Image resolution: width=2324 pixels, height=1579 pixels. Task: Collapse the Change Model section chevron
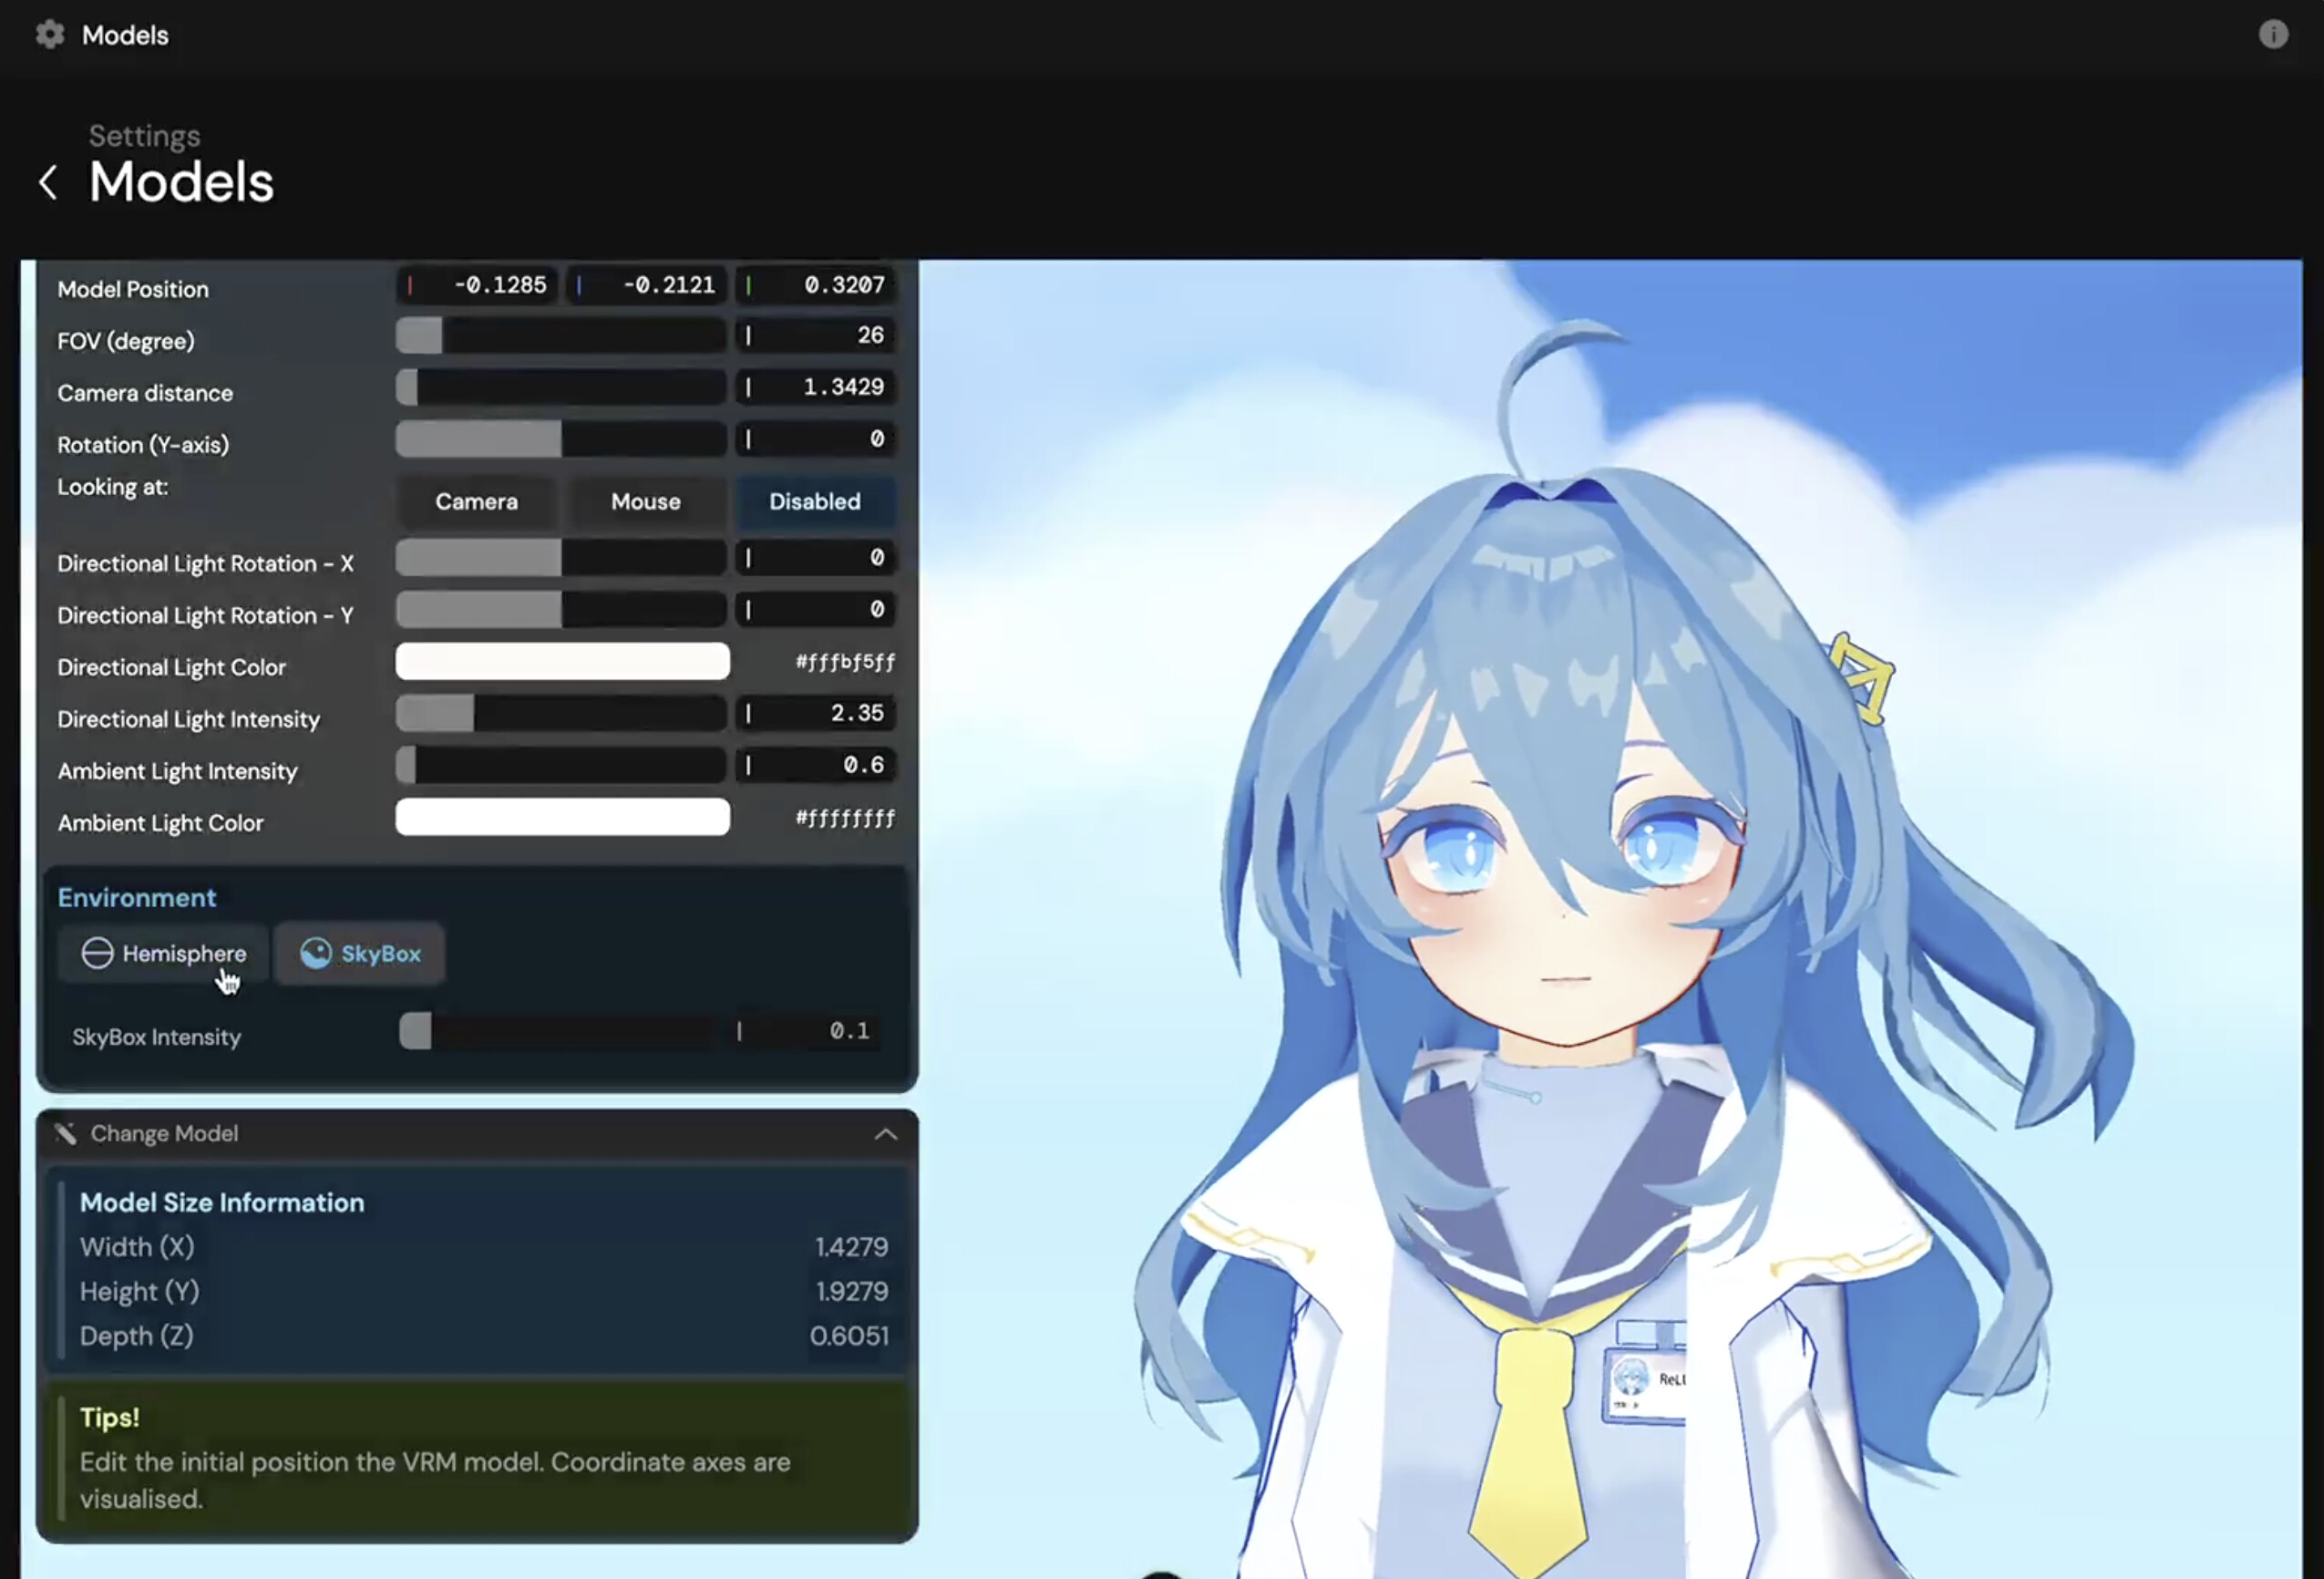(885, 1135)
